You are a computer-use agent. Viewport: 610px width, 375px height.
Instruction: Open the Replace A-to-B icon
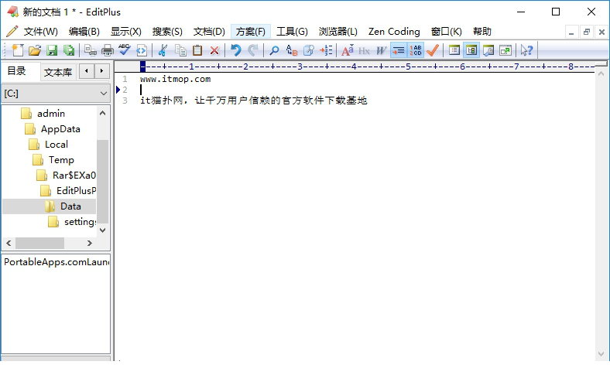[291, 50]
